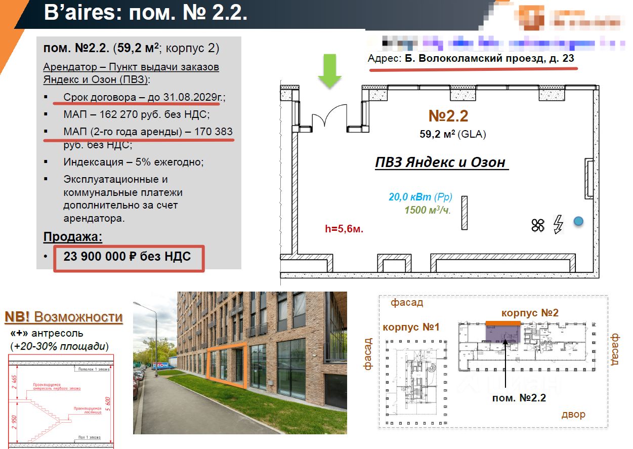This screenshot has width=633, height=449.
Task: Click the "МАП (2-го года аренды) – 170 383" bullet
Action: click(148, 132)
